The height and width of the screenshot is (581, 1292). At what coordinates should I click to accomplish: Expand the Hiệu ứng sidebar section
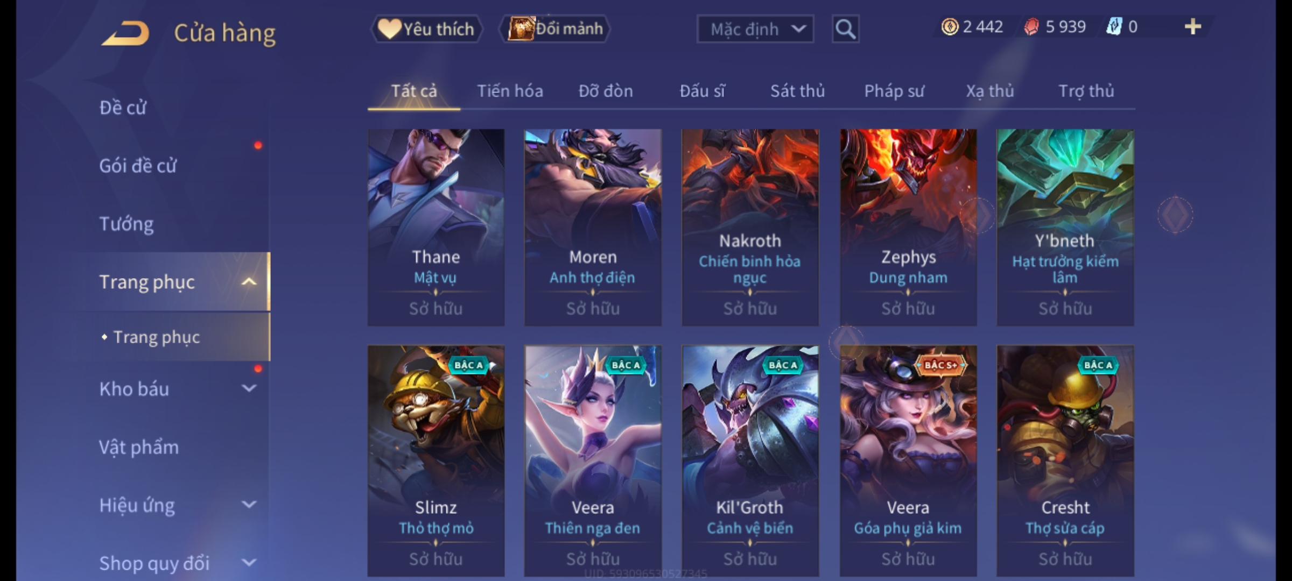249,505
